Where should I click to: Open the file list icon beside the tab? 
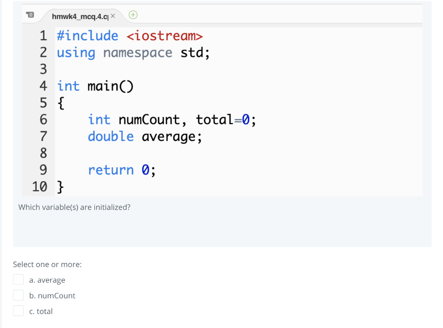click(x=30, y=15)
